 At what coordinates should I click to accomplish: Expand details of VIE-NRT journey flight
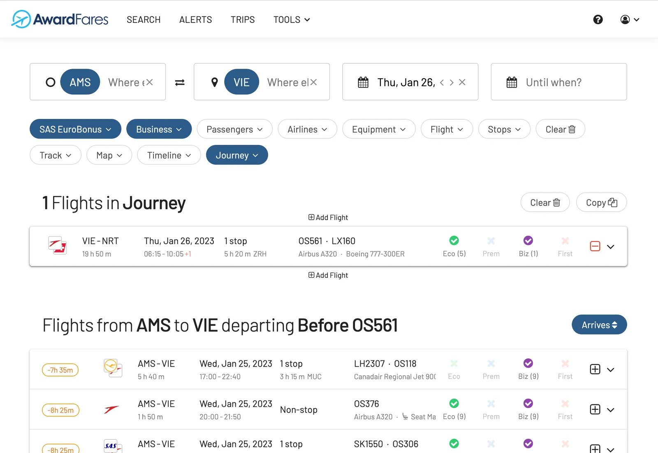click(x=611, y=246)
